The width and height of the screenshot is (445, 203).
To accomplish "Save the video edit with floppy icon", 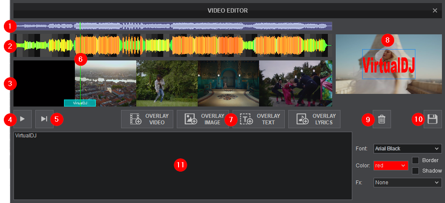I will click(x=432, y=119).
